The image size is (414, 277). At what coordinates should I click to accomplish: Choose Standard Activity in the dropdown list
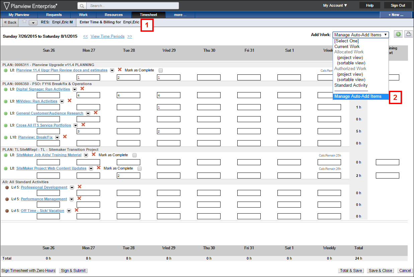361,85
